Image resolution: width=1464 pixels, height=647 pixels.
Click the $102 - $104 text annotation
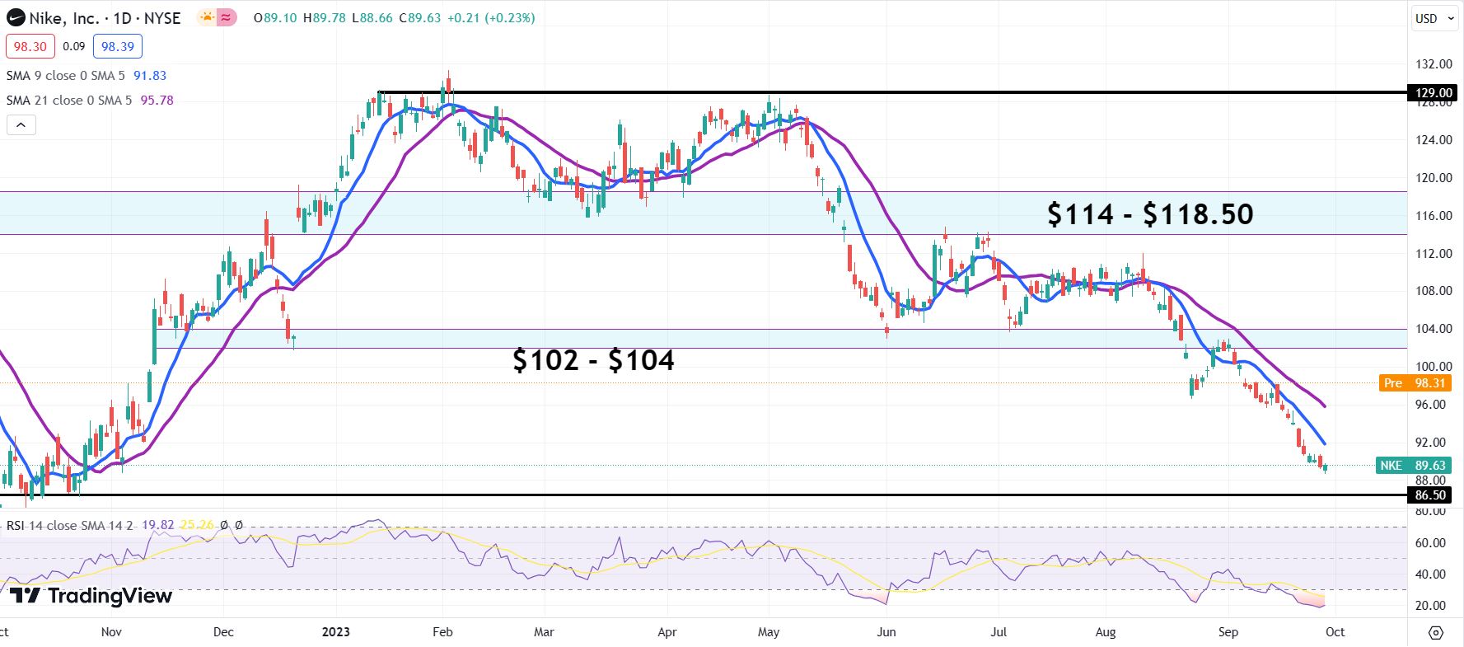click(x=593, y=360)
